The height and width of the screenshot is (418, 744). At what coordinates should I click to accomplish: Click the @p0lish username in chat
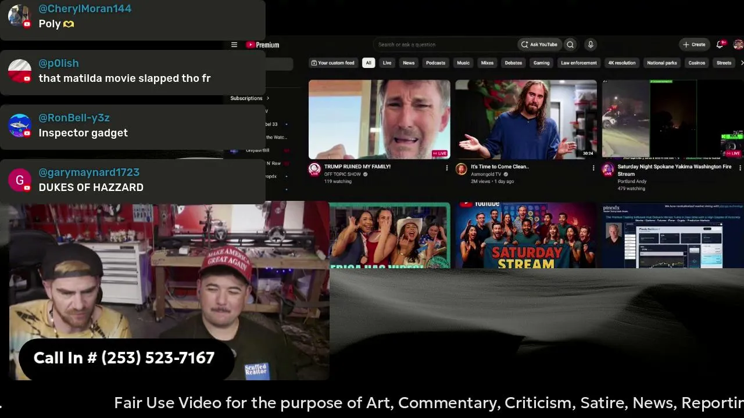(59, 63)
